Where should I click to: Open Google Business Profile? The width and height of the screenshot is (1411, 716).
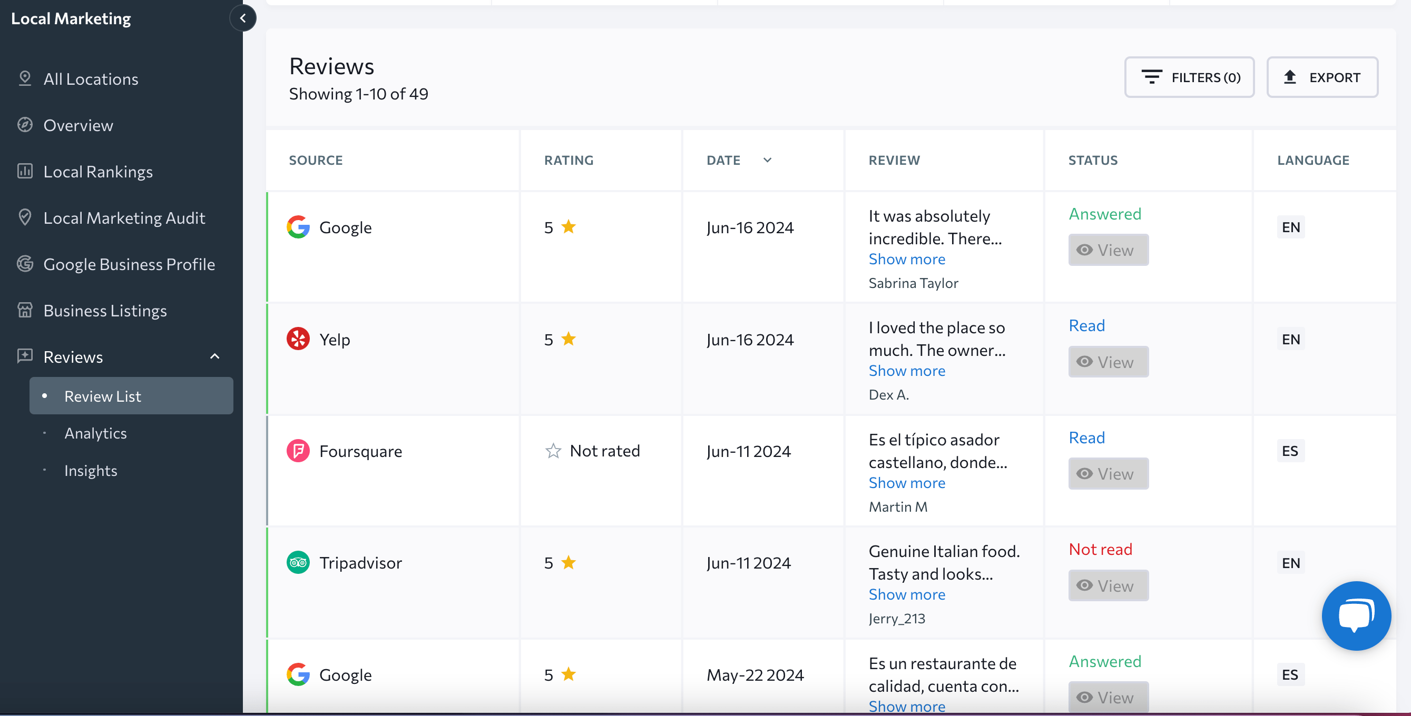point(129,264)
